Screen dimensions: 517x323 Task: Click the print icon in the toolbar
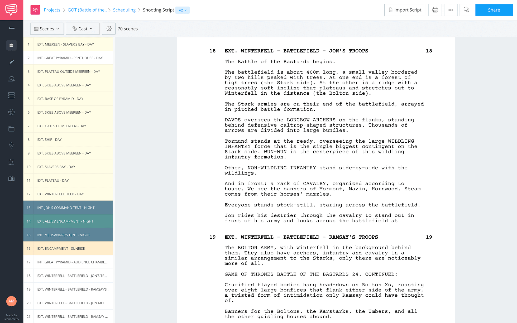coord(435,10)
